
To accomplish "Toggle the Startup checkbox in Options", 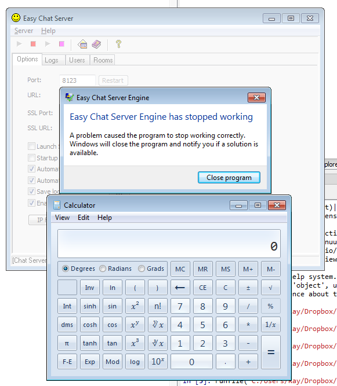I will pyautogui.click(x=31, y=158).
